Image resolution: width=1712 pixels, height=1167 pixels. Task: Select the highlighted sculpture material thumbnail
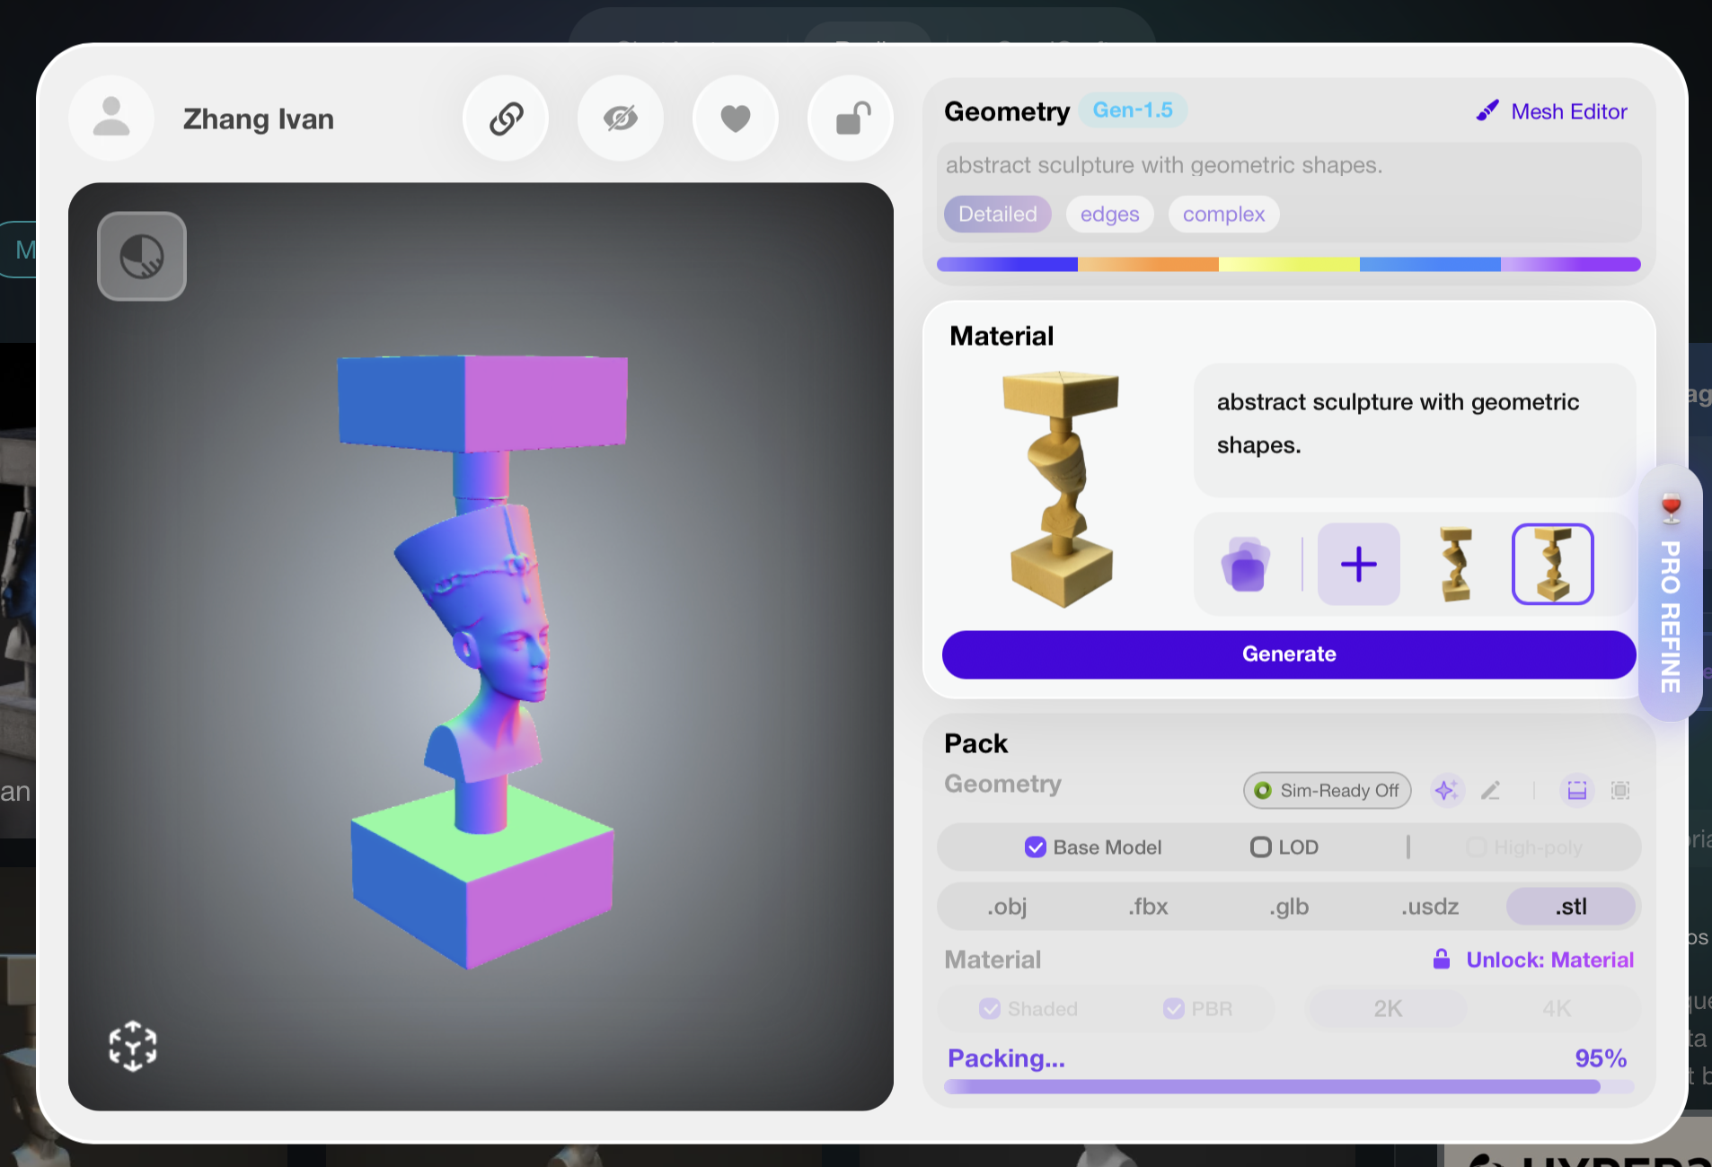1552,565
